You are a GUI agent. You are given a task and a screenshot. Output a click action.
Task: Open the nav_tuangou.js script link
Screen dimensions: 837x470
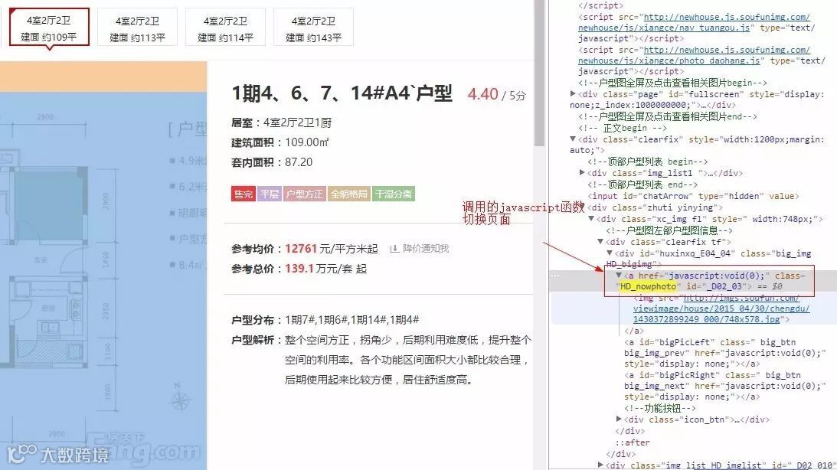click(694, 22)
